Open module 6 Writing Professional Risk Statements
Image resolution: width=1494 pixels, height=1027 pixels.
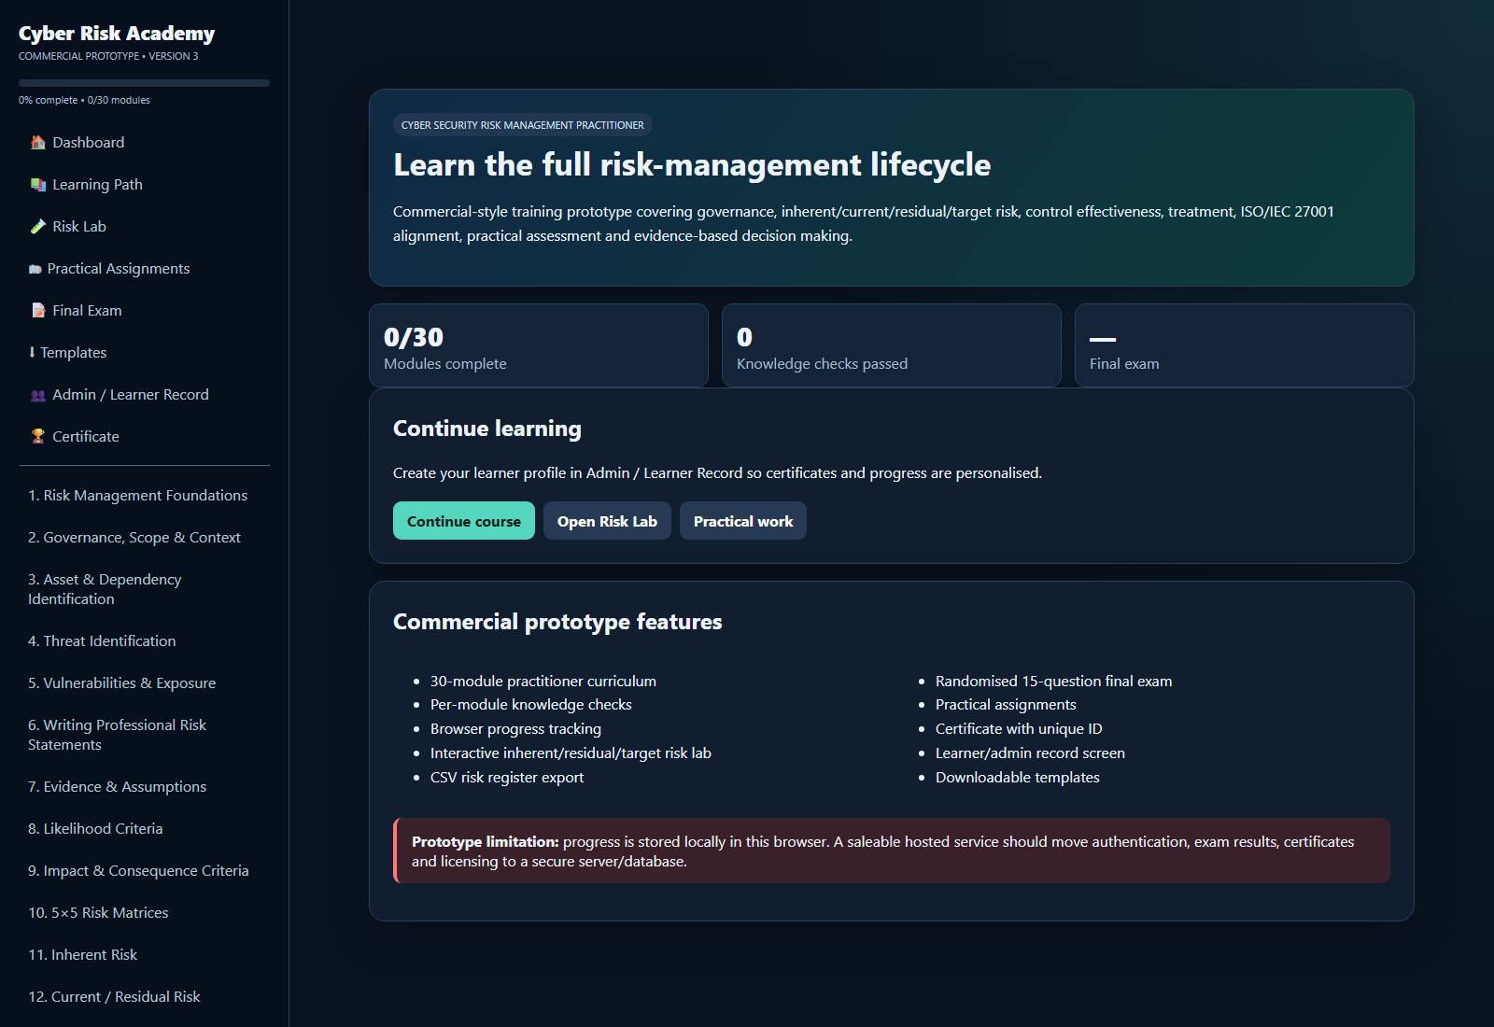[x=145, y=735]
